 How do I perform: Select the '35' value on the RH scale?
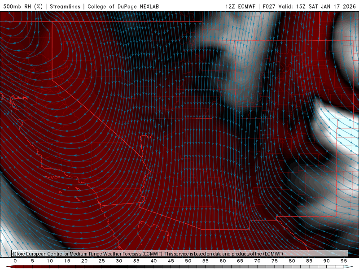pos(136,261)
